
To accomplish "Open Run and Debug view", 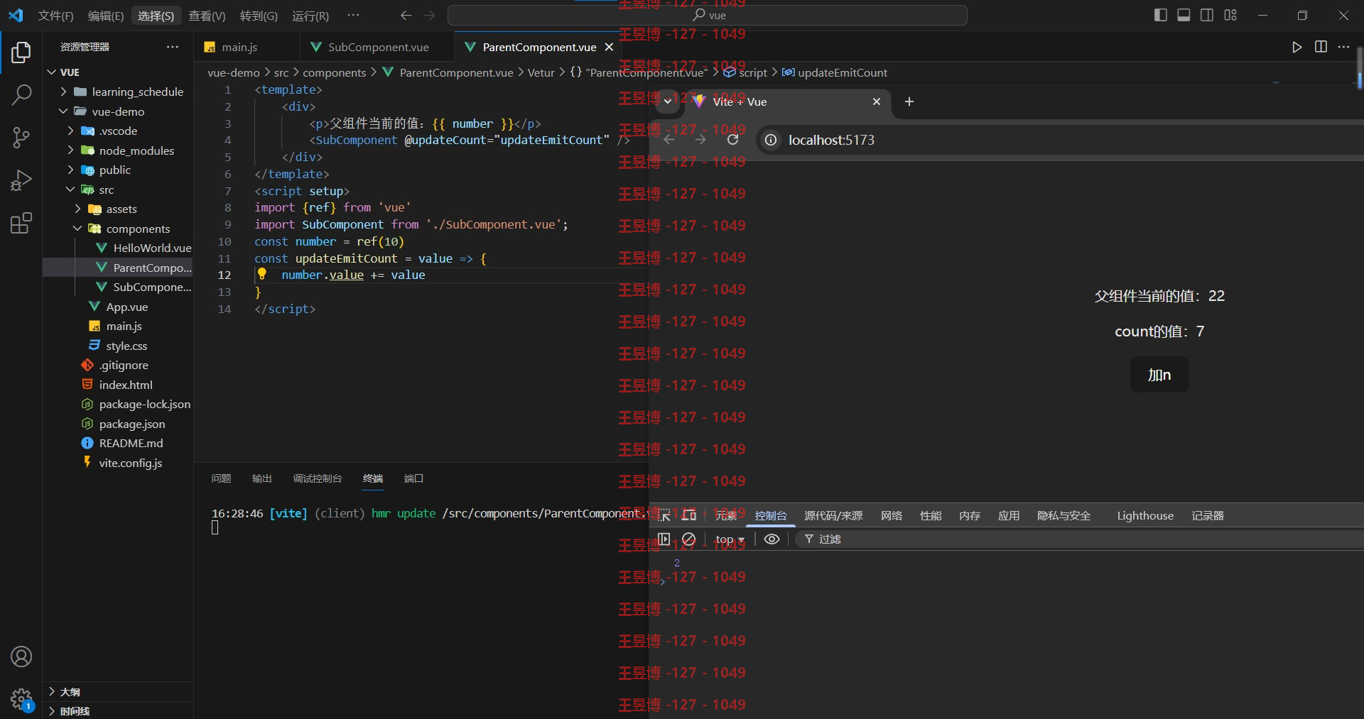I will [21, 180].
